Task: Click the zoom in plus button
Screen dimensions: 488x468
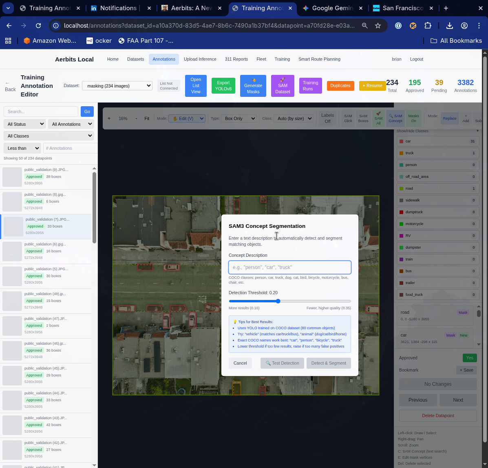Action: pos(109,118)
